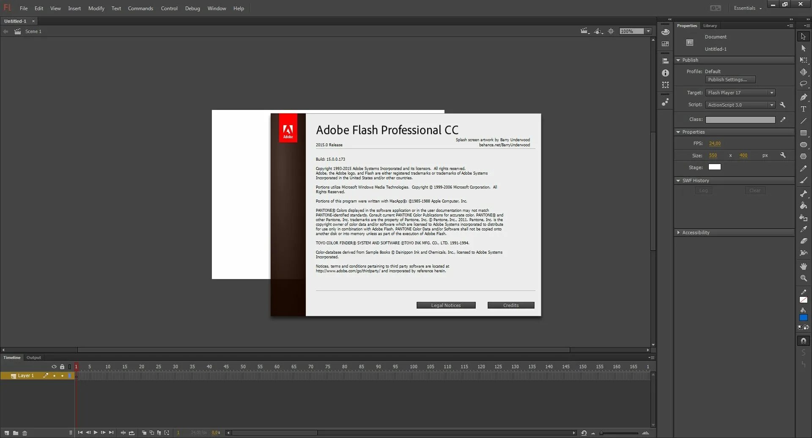Toggle show or hide all layers eye
Screen dimensions: 812x438
[x=54, y=367]
